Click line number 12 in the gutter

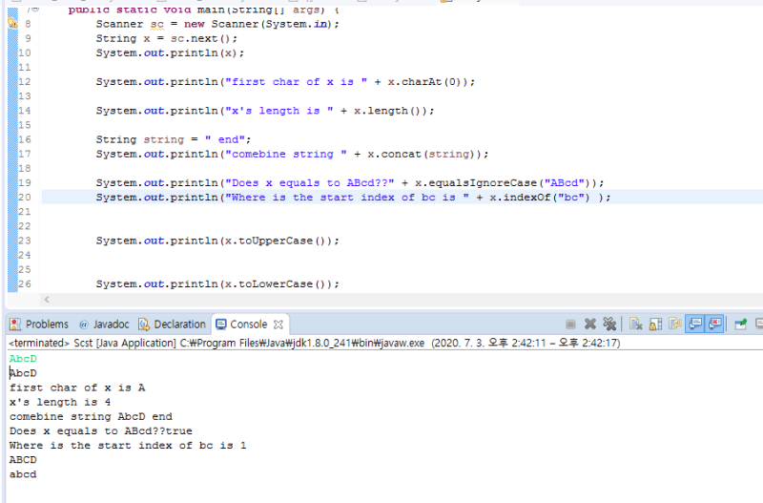point(25,81)
